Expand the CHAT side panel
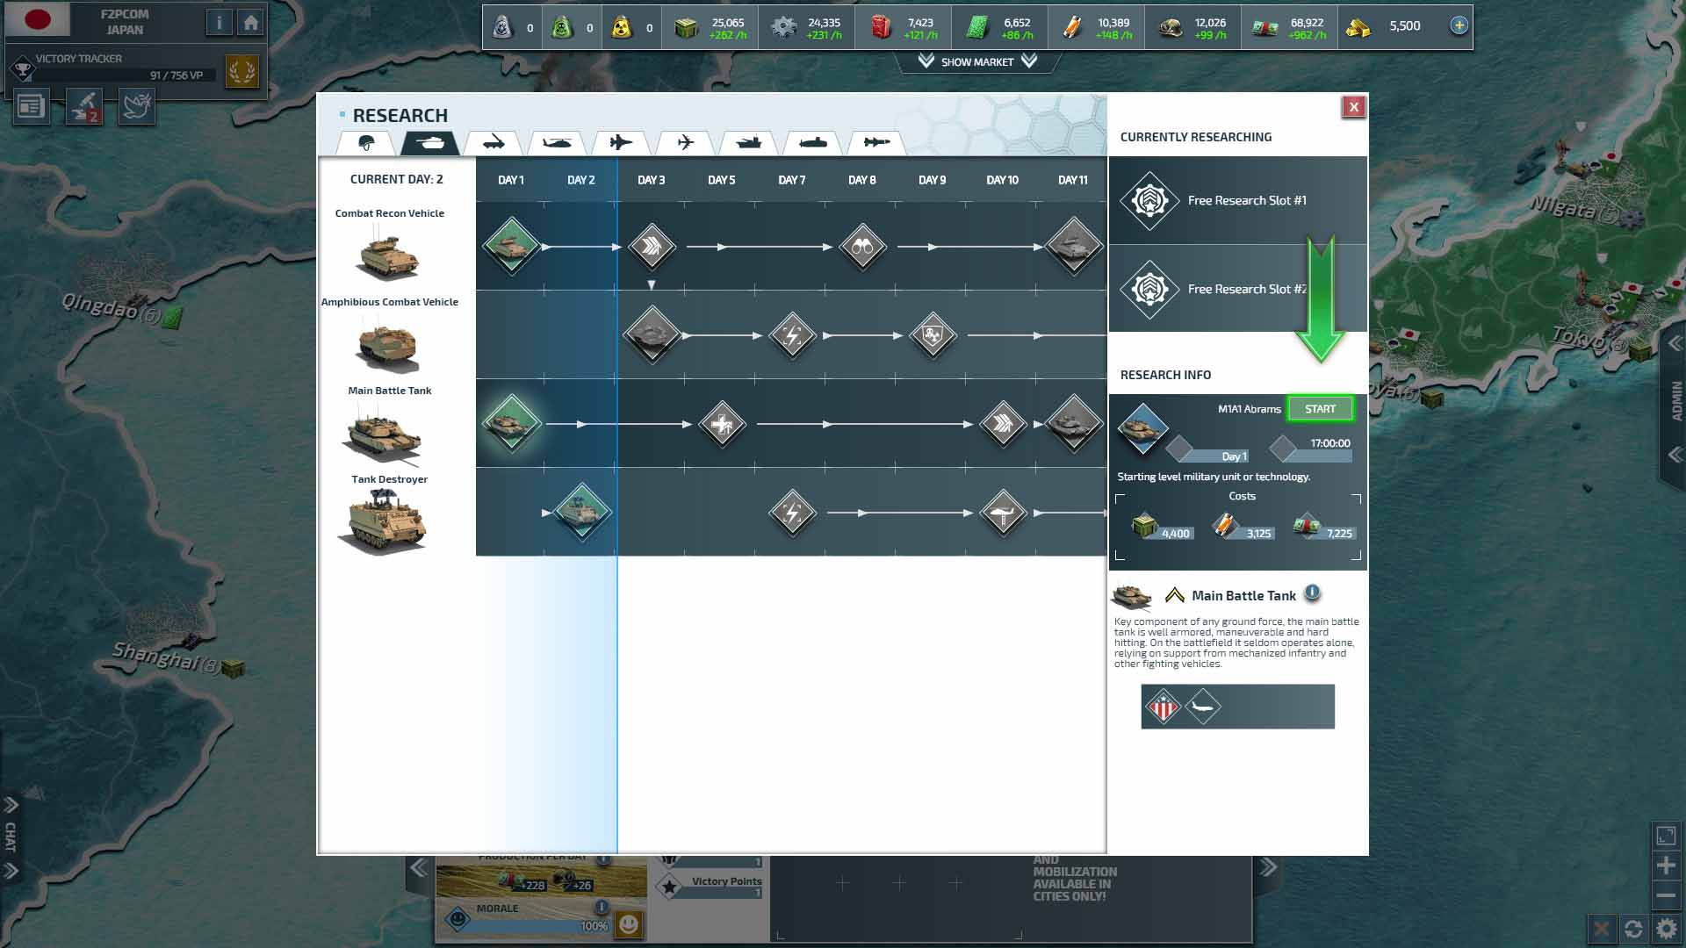 [11, 837]
